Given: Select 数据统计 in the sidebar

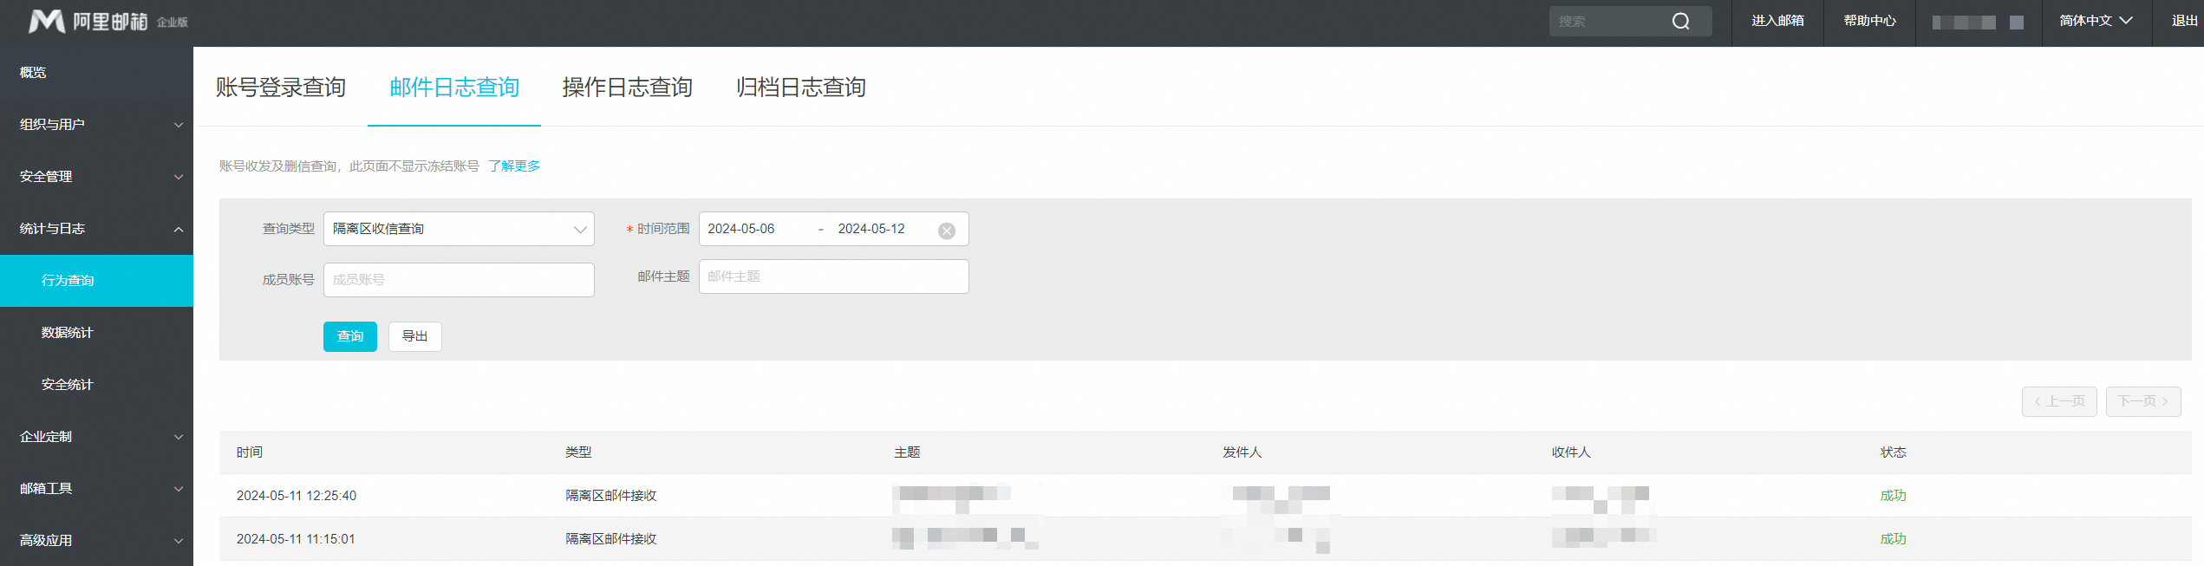Looking at the screenshot, I should (68, 333).
